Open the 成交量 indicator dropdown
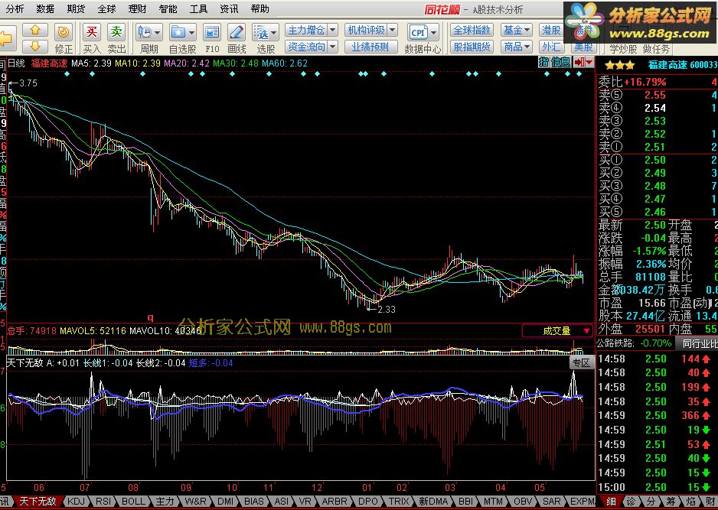 pyautogui.click(x=556, y=331)
